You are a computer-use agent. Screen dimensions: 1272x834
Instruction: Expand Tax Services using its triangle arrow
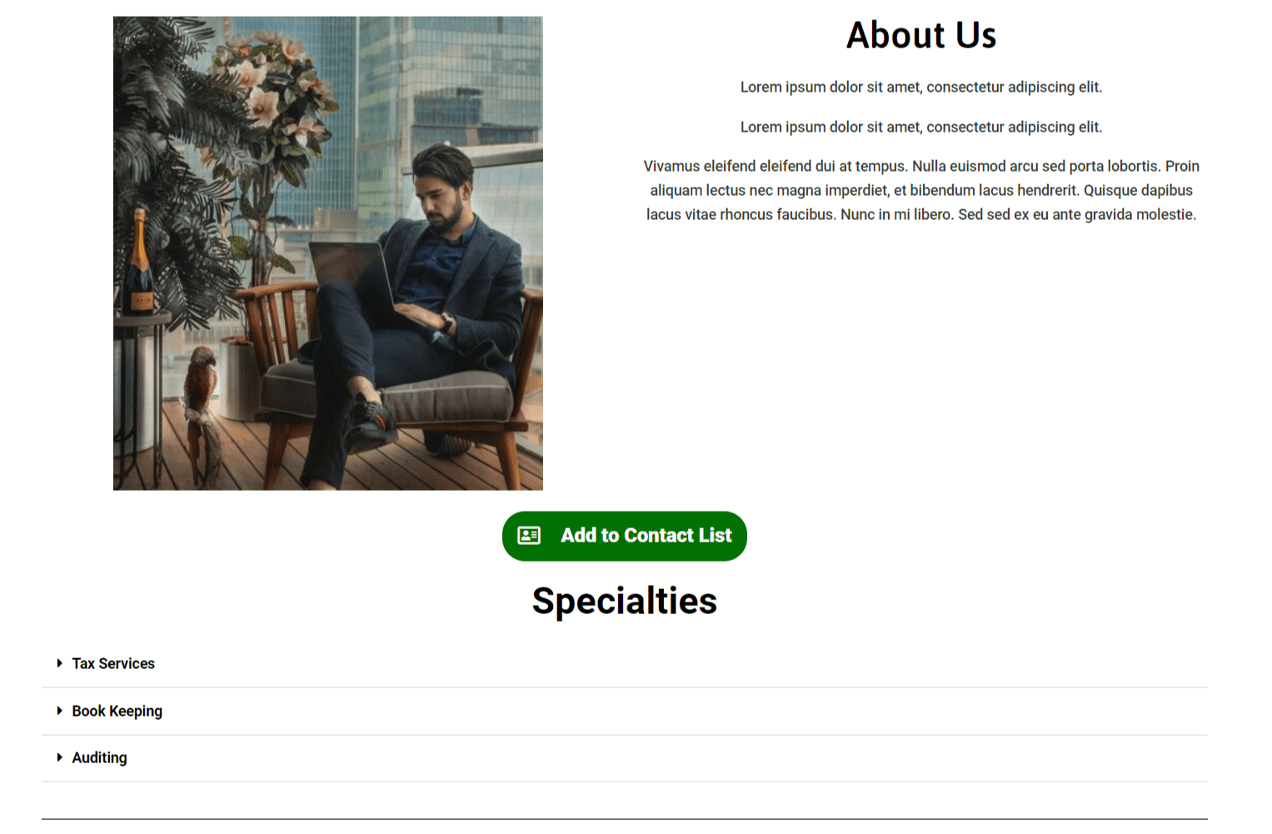(59, 663)
